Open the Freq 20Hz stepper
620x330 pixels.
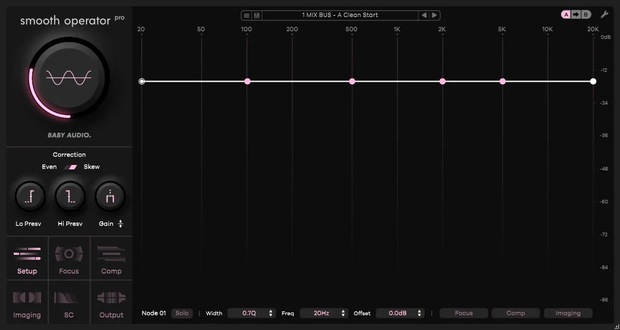point(324,314)
